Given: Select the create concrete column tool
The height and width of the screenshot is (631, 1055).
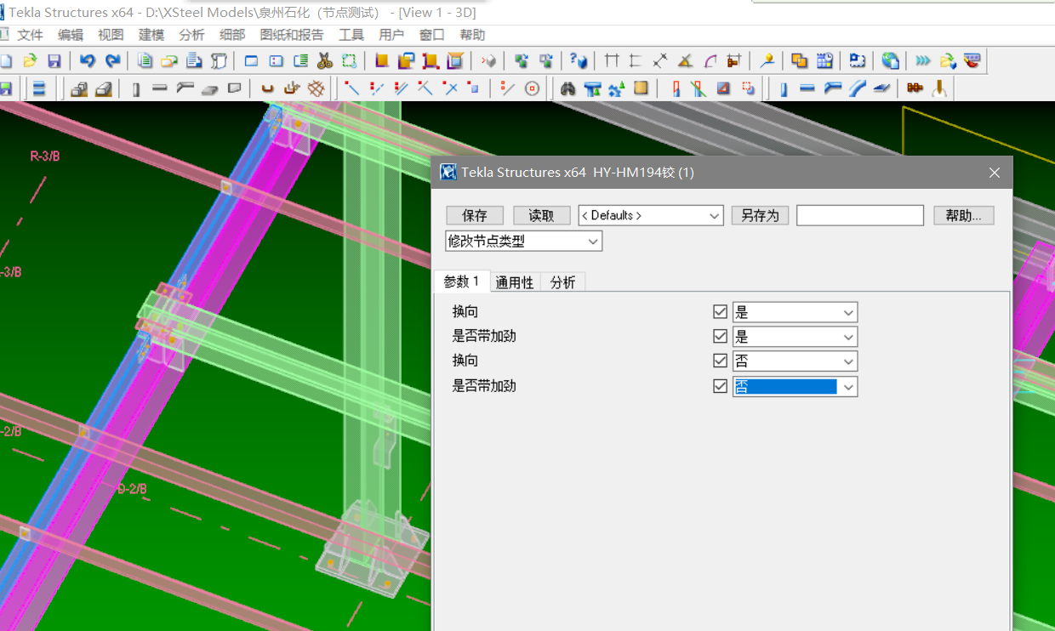Looking at the screenshot, I should click(x=136, y=88).
